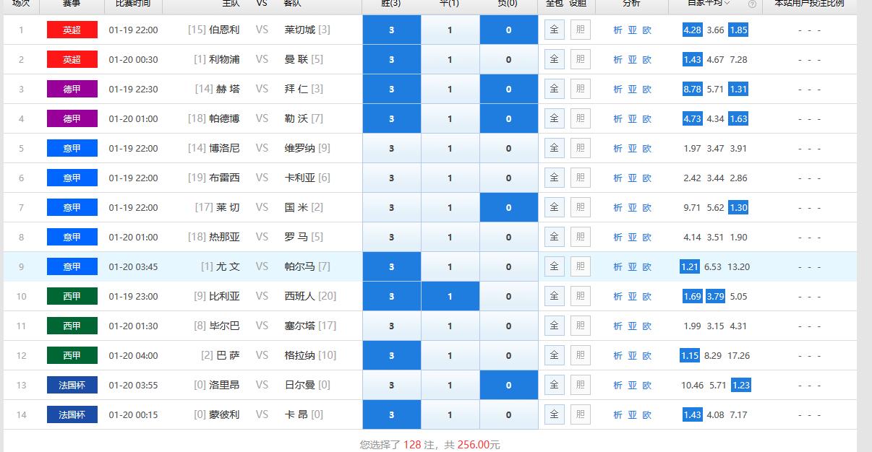This screenshot has height=452, width=872.
Task: Click the 法国杯 badge on the 洛里昂 row
Action: point(72,385)
